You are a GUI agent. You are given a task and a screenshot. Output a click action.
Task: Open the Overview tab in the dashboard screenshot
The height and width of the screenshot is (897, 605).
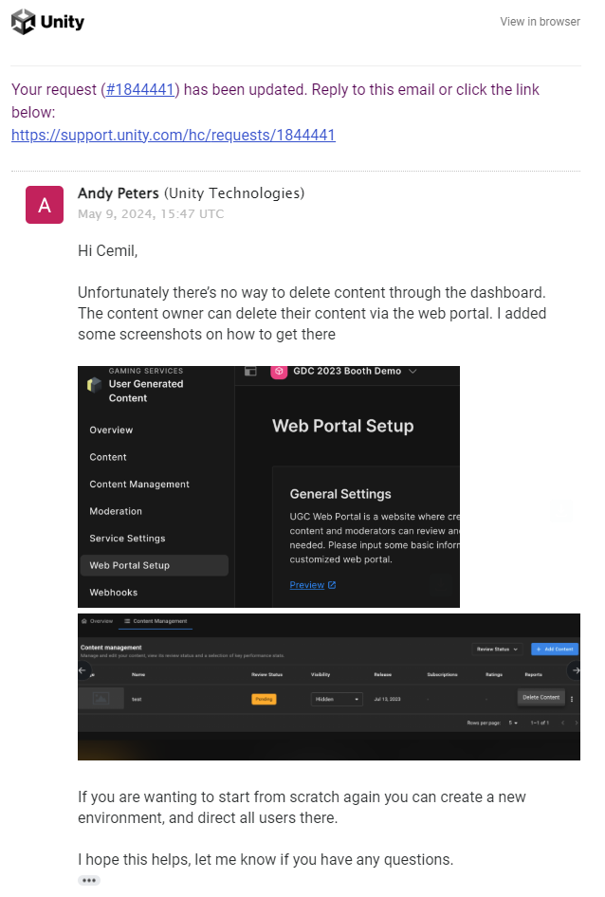[x=99, y=621]
